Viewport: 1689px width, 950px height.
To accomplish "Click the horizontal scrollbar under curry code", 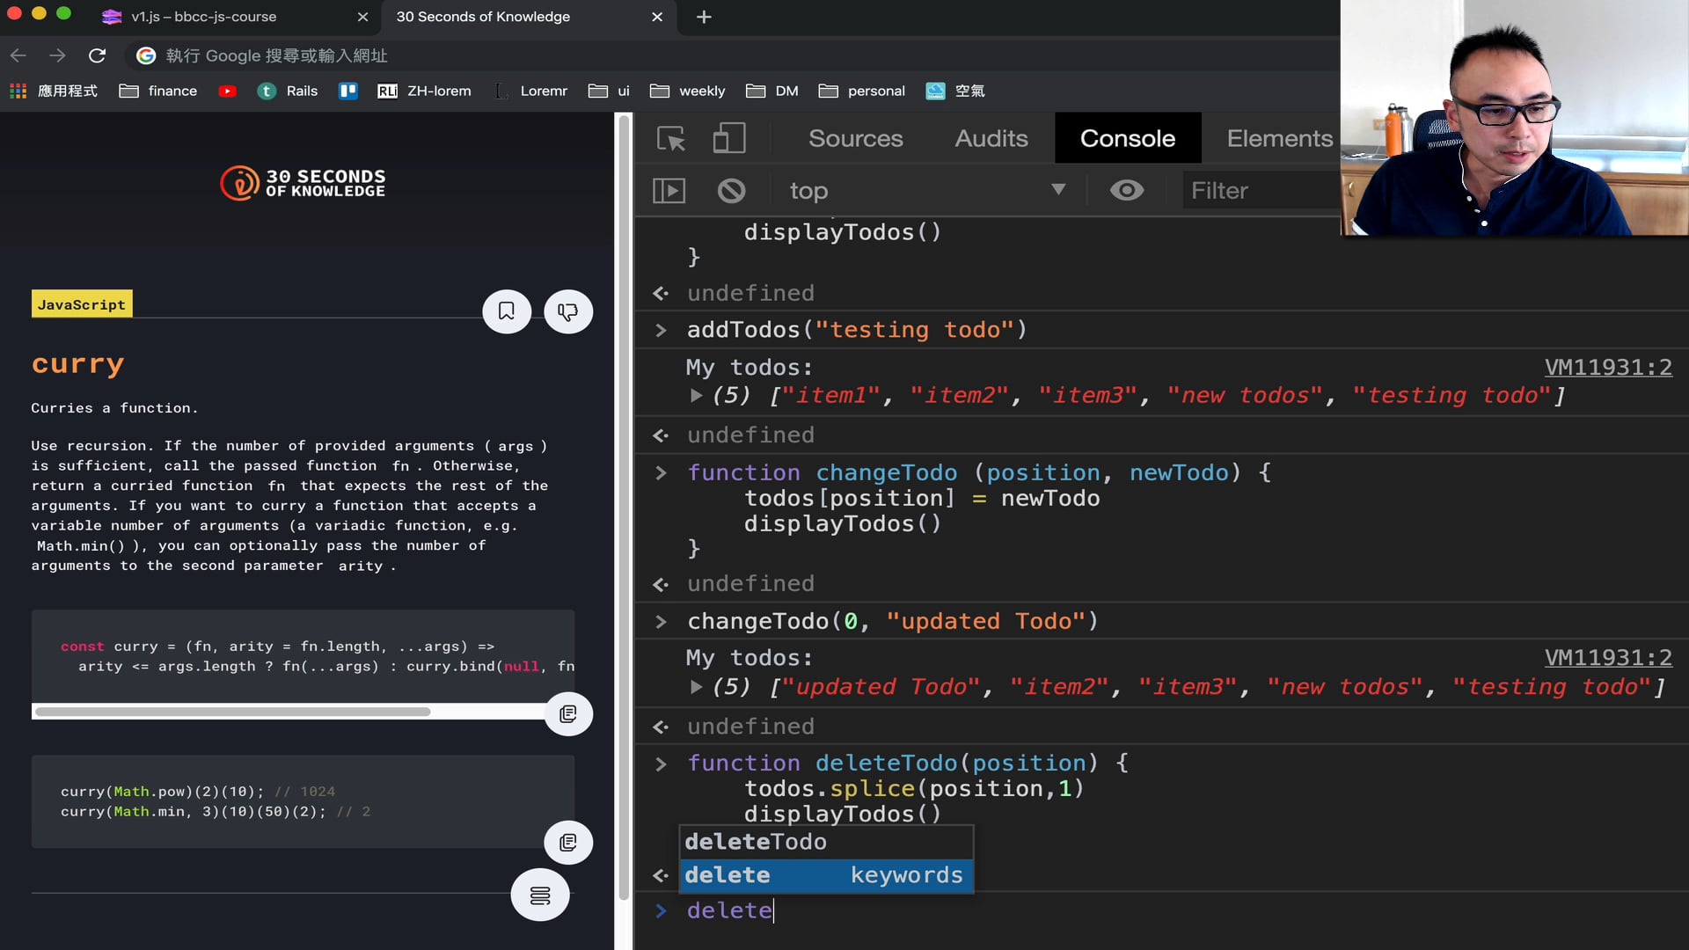I will coord(233,712).
